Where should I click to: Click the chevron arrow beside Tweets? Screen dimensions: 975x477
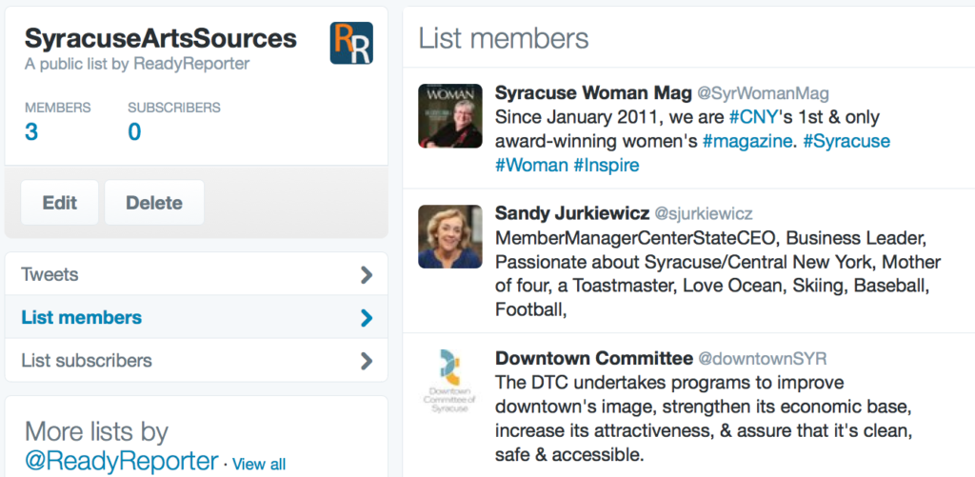[367, 275]
